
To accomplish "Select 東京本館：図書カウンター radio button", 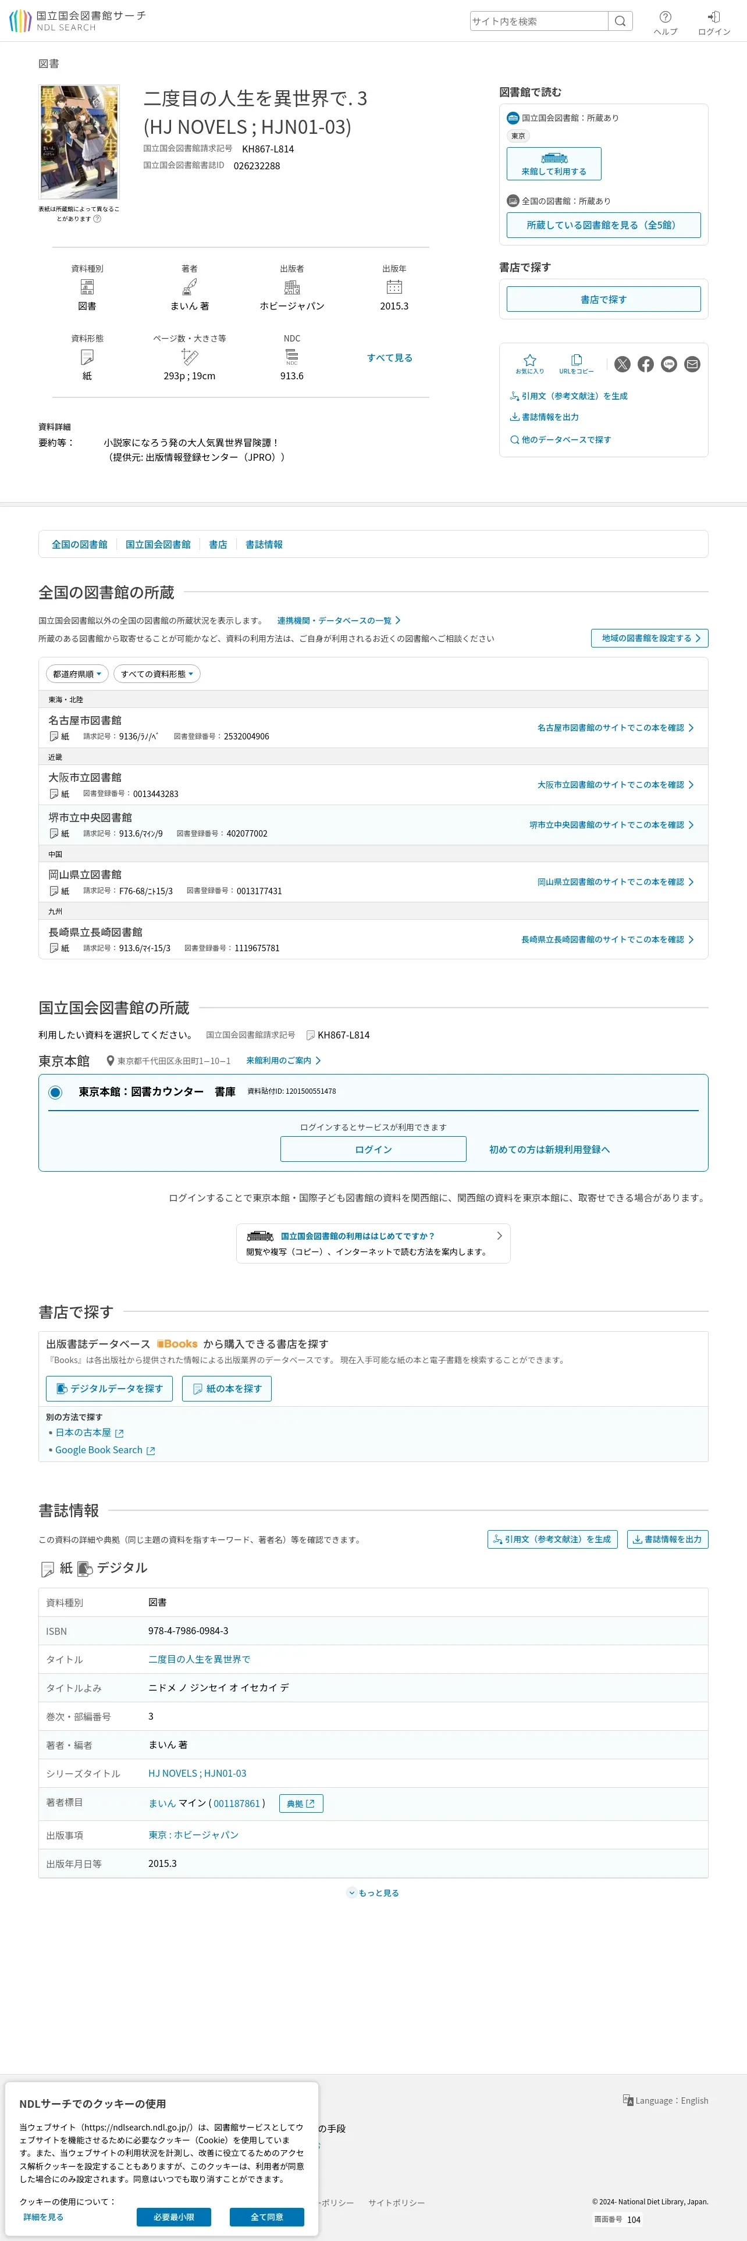I will click(56, 1093).
